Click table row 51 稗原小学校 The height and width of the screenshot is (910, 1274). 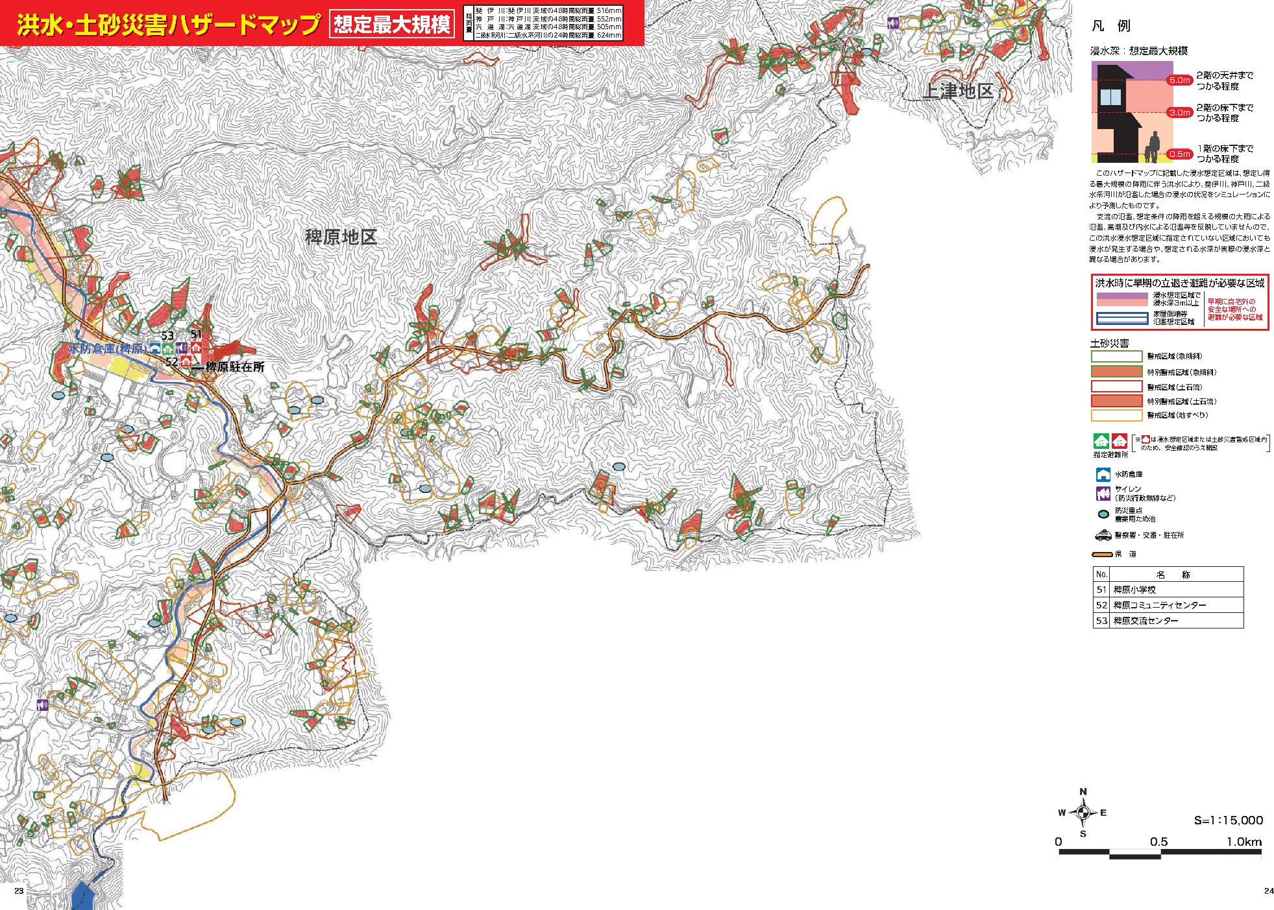tap(1168, 590)
